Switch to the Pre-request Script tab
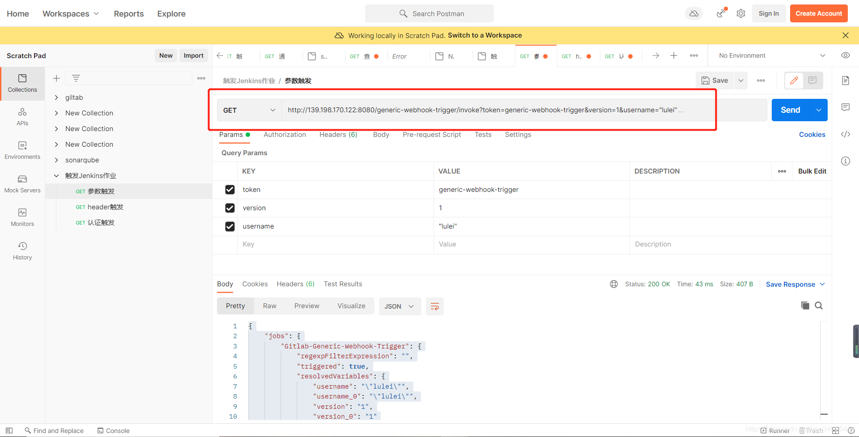This screenshot has height=437, width=859. [432, 135]
